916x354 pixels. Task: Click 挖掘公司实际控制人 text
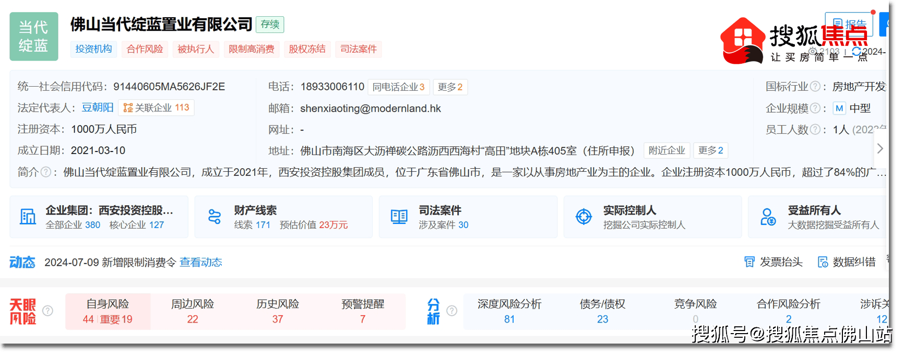(x=645, y=225)
